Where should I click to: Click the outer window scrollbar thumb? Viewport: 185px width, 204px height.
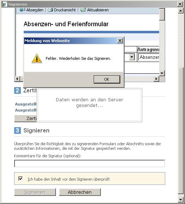(181, 131)
